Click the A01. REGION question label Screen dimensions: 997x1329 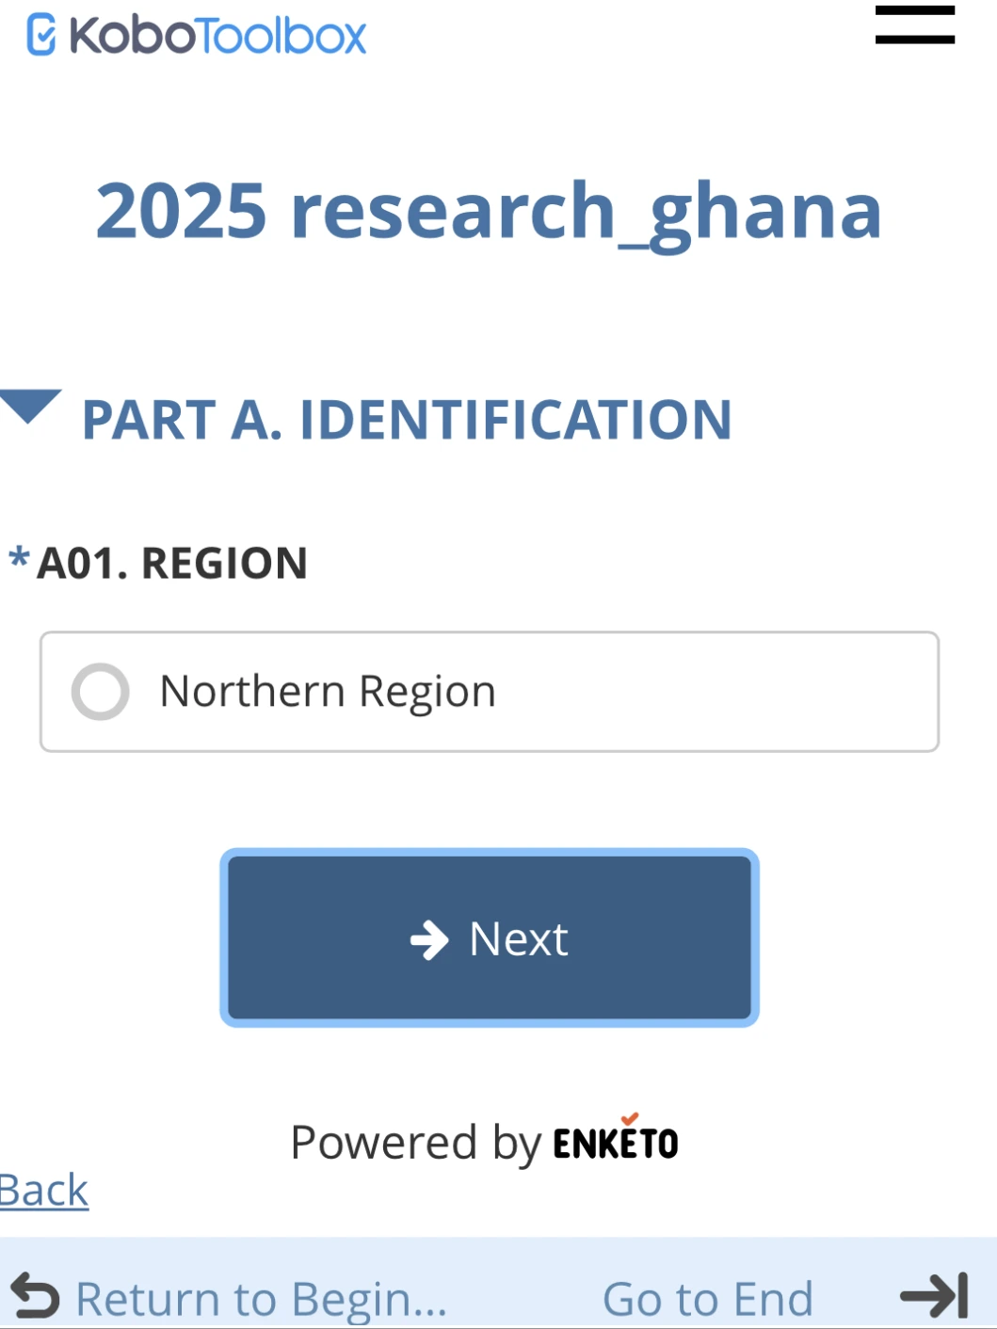tap(172, 564)
